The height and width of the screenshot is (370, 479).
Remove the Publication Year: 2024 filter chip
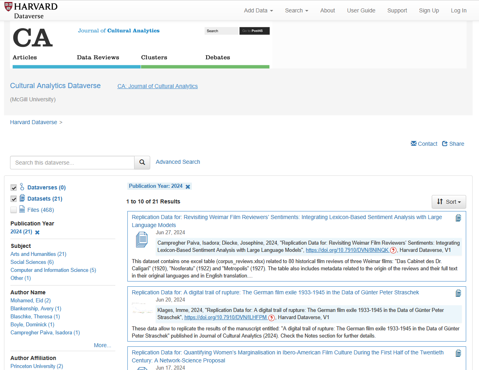pos(188,186)
